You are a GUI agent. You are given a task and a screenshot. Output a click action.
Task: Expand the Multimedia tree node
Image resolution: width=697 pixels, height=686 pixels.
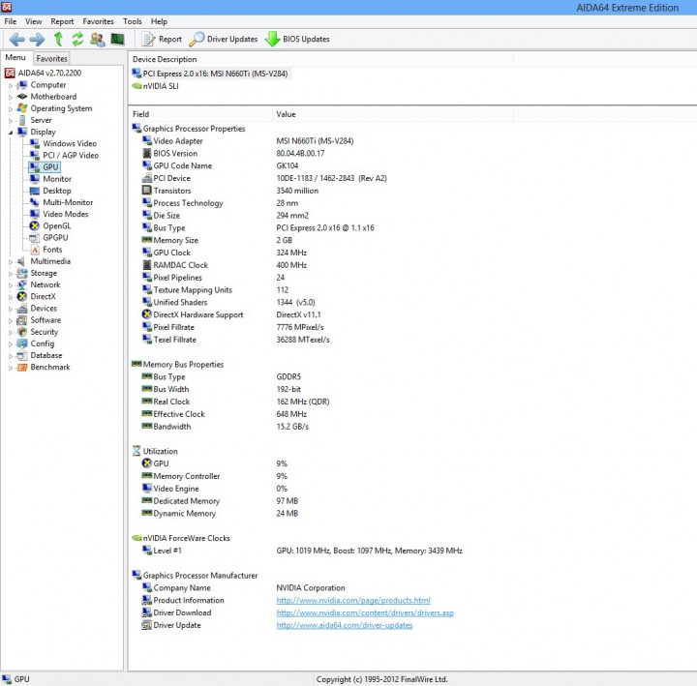tap(11, 261)
